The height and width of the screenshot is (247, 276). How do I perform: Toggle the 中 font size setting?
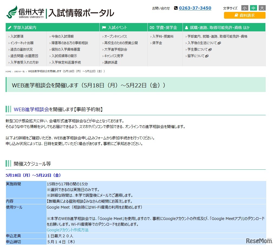tap(253, 8)
